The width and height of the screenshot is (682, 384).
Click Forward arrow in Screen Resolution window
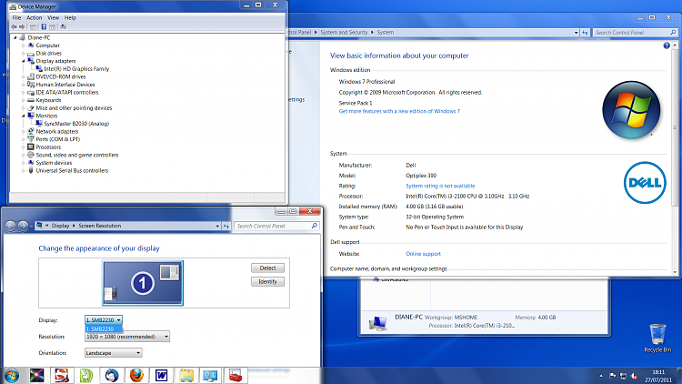click(23, 226)
